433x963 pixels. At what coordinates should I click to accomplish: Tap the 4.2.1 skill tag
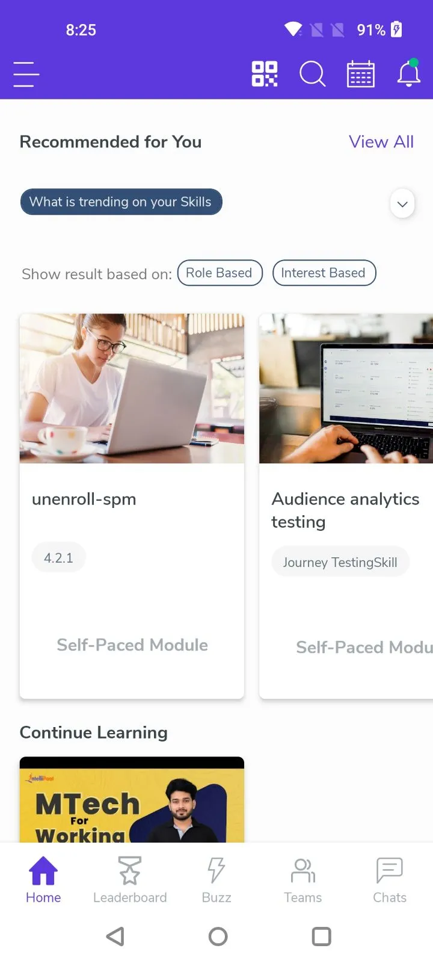click(58, 557)
